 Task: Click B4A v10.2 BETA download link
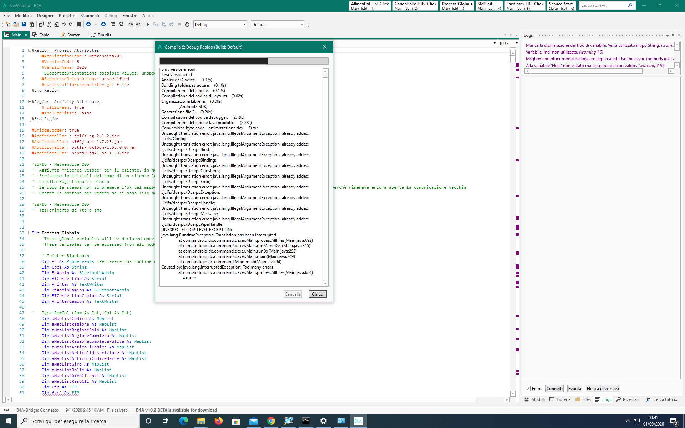(176, 410)
